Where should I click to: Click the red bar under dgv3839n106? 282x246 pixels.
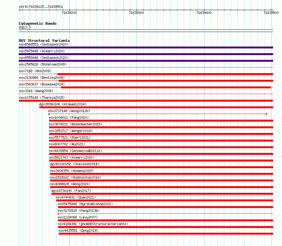[156, 107]
